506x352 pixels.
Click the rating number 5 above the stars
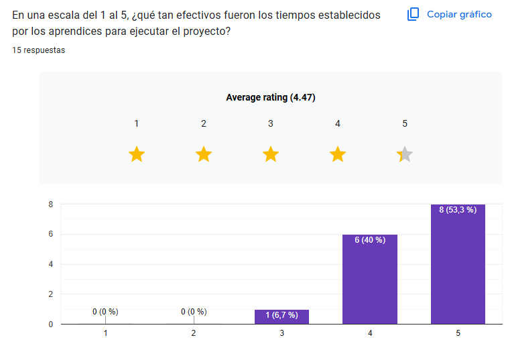tap(405, 123)
